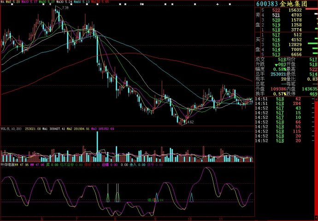Click the tallest cyan volume bar
Viewport: 318px width, 221px height.
97,146
